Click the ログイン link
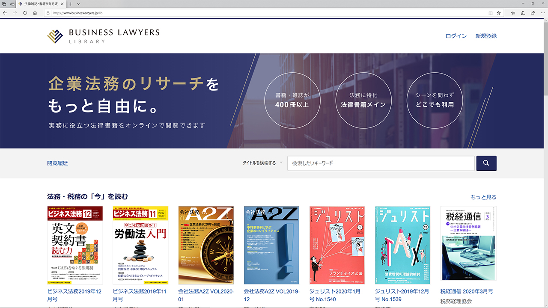The width and height of the screenshot is (548, 308). pyautogui.click(x=456, y=36)
